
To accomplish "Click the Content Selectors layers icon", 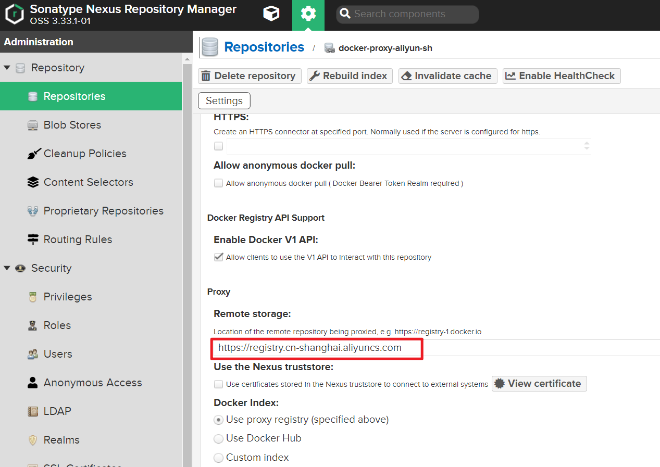I will coord(33,182).
